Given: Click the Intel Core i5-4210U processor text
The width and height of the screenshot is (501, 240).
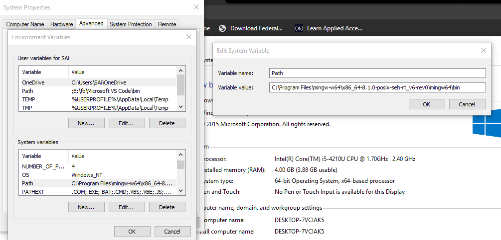Looking at the screenshot, I should [x=345, y=159].
